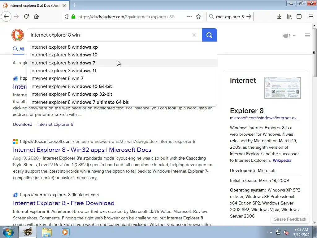Open the downloads arrow icon
The width and height of the screenshot is (317, 238).
pos(279,17)
